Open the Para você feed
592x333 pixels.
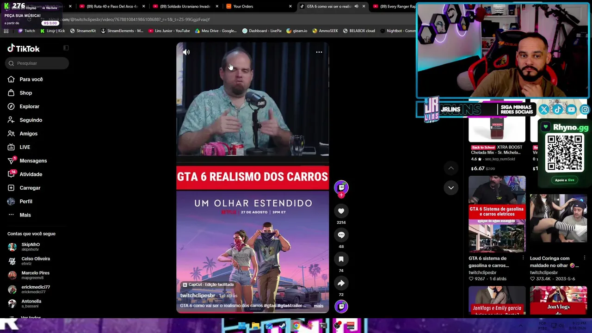pos(25,79)
